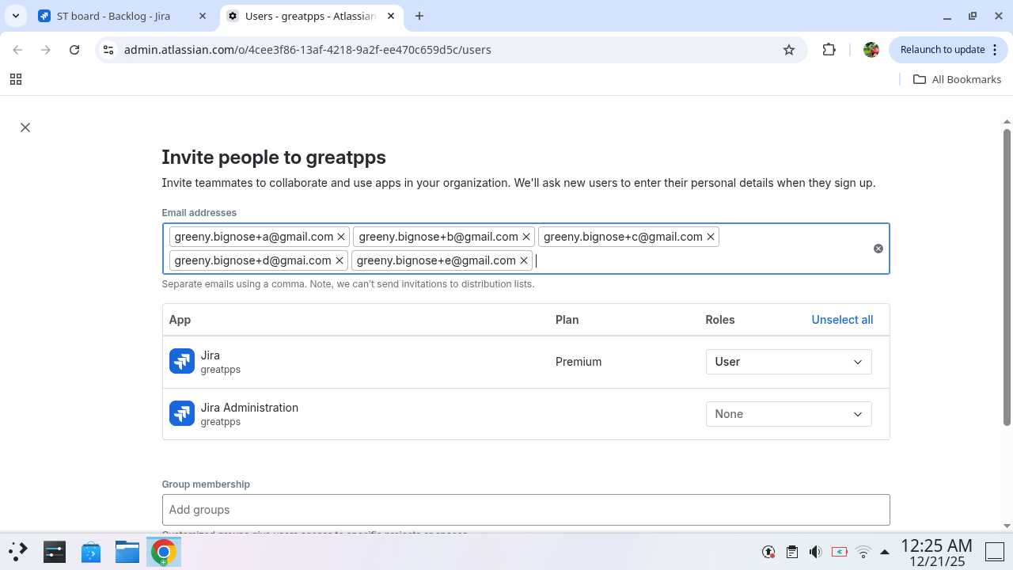Click inside the email addresses field
This screenshot has height=570, width=1013.
pos(525,249)
